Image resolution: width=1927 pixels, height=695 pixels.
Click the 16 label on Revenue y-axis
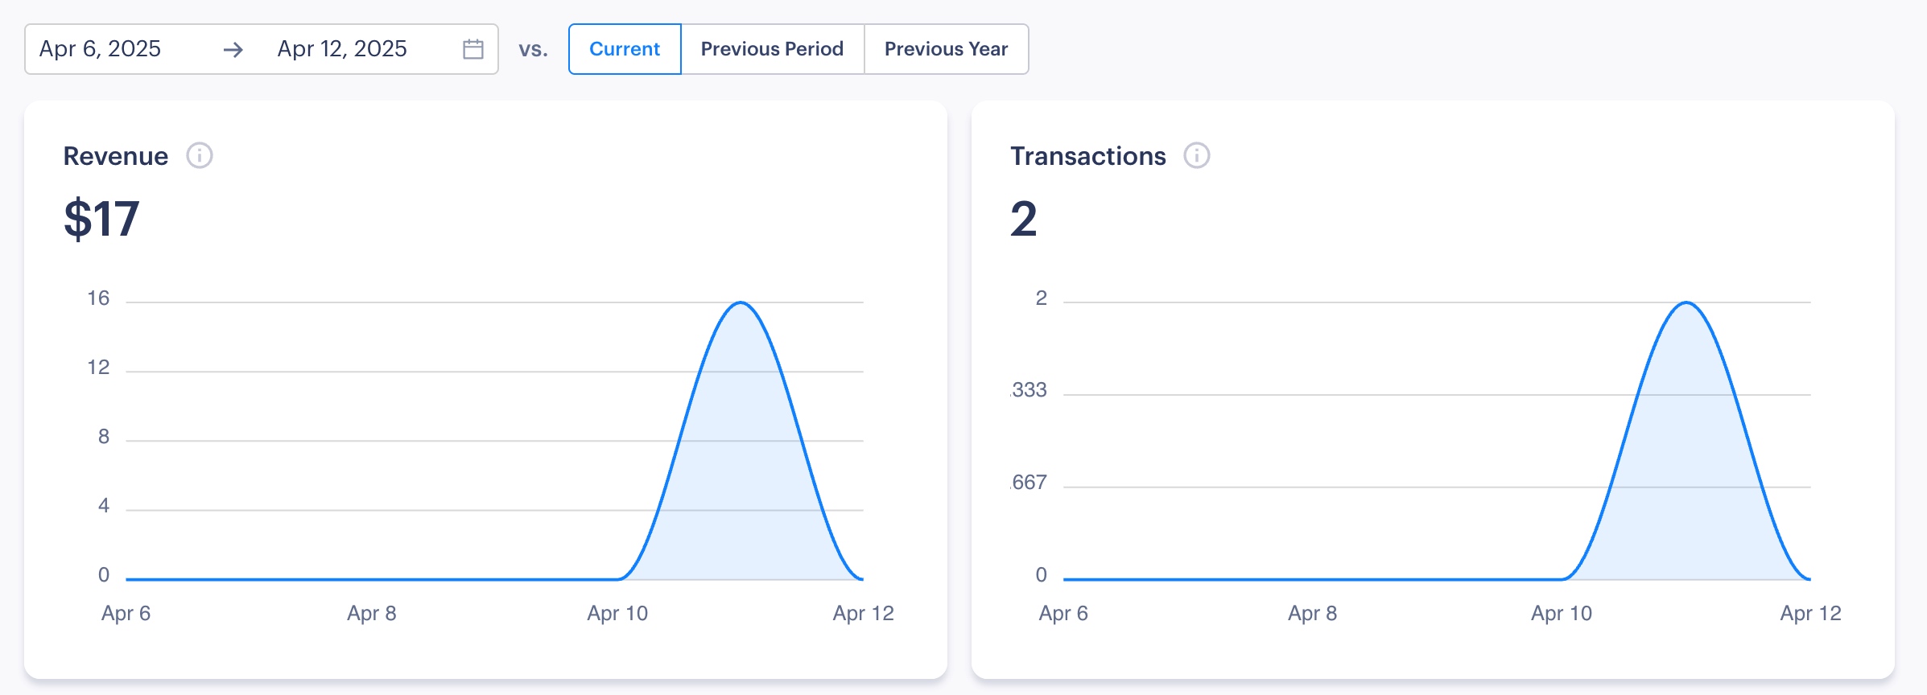coord(98,298)
